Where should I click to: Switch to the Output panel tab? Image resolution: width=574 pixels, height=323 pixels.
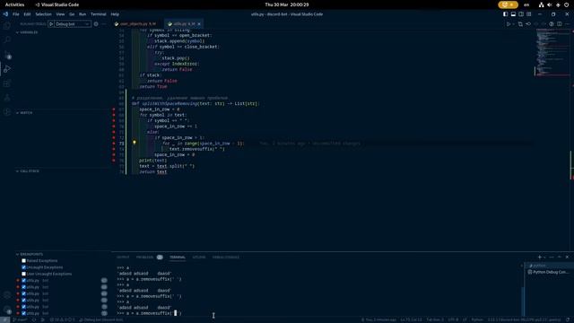click(x=123, y=258)
